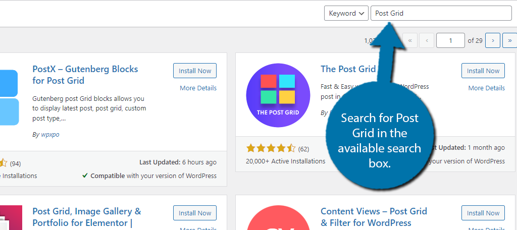The width and height of the screenshot is (517, 230).
Task: Go to the next results page
Action: [493, 40]
